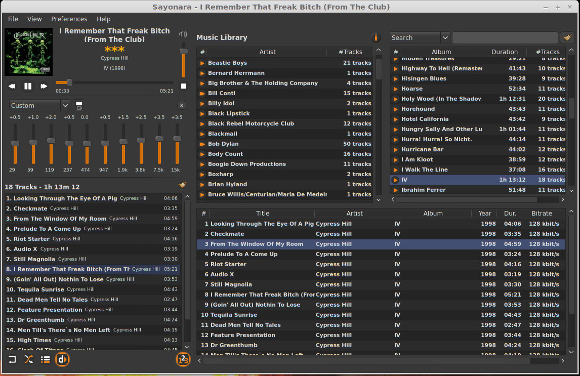Click the 29 Hz equalizer band slider
This screenshot has height=376, width=580.
coord(15,143)
